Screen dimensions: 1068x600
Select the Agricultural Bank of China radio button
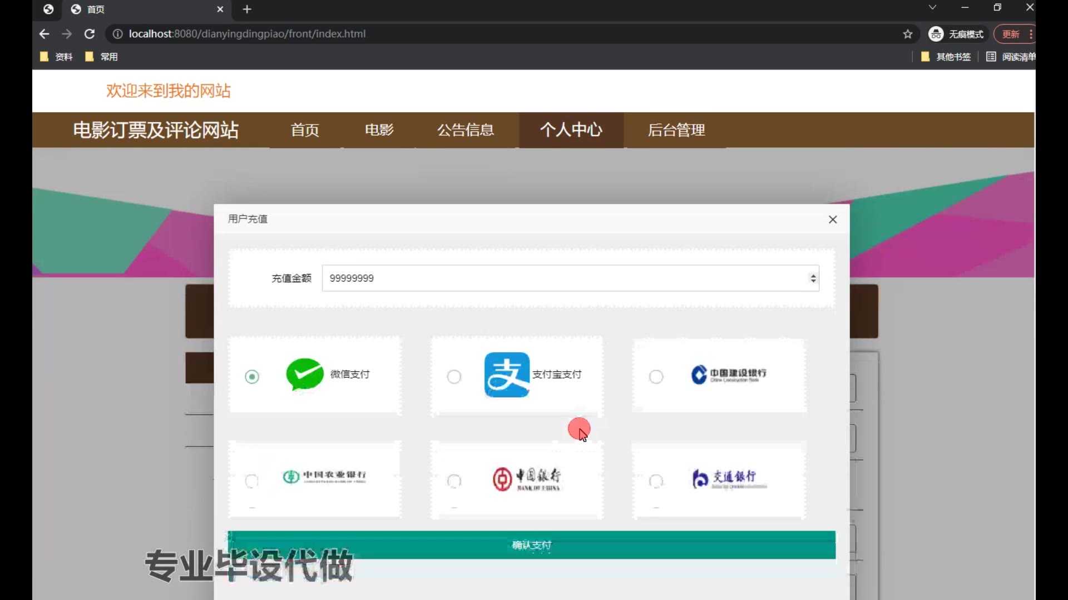pos(252,481)
